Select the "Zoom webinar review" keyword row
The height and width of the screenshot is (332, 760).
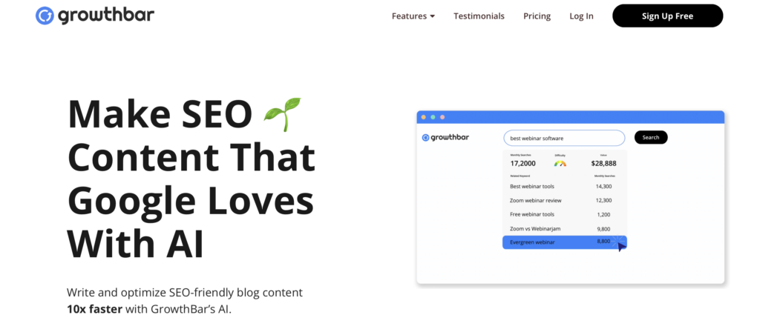(x=564, y=200)
